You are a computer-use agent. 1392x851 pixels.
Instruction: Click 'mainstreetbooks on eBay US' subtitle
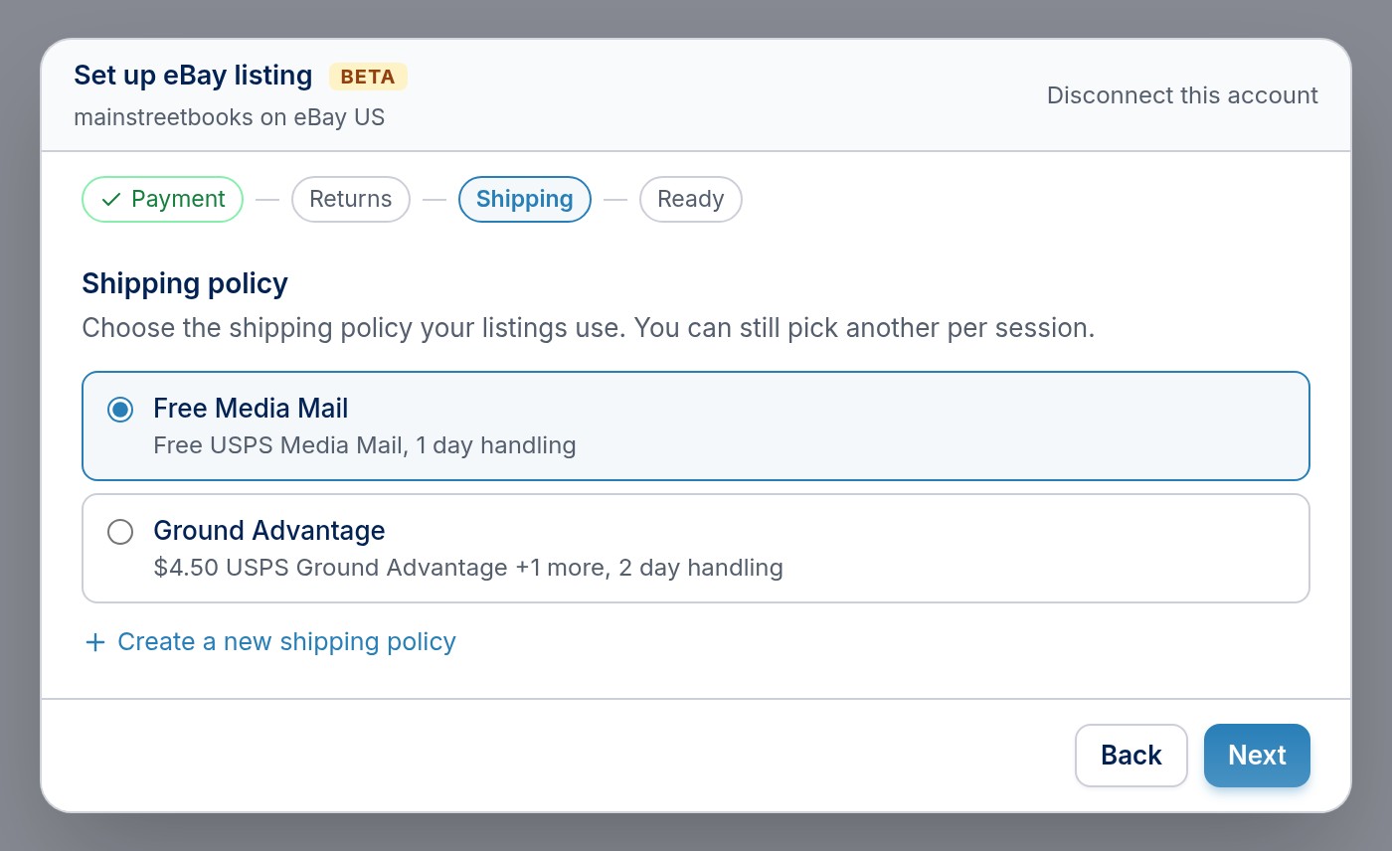(x=230, y=117)
